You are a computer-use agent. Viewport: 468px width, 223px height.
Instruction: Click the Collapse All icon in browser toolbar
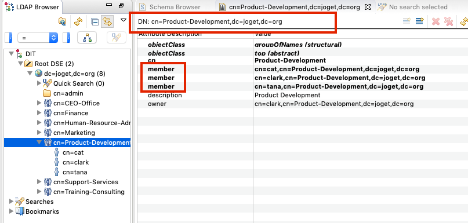click(x=95, y=22)
